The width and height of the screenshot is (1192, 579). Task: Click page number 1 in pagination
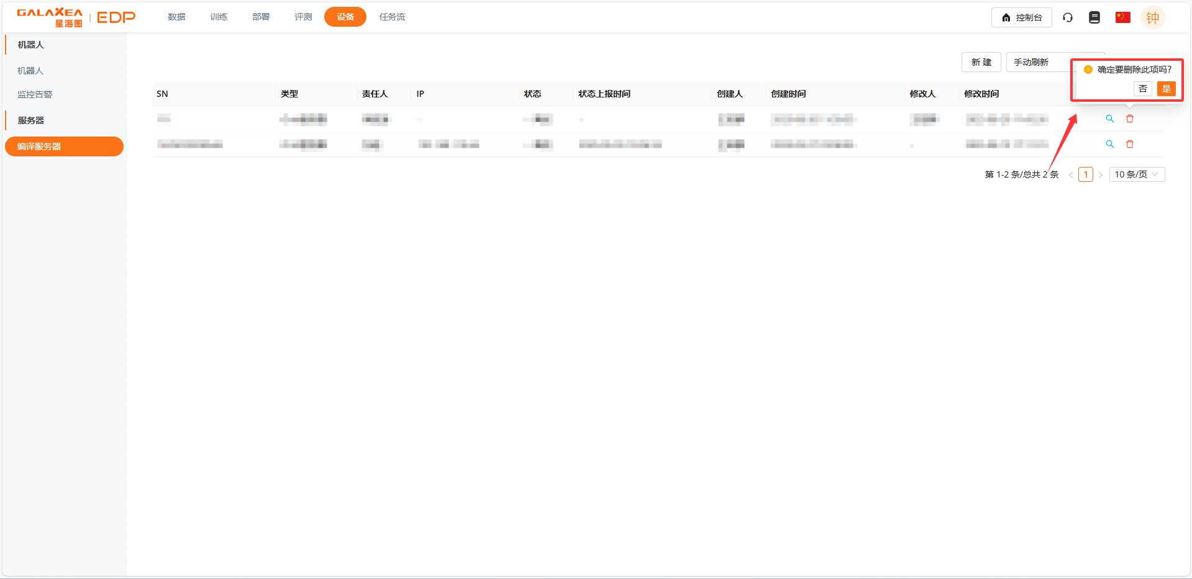1085,174
